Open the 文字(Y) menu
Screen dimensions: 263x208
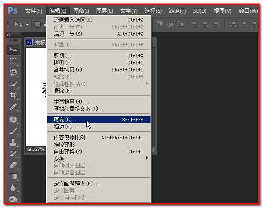(129, 11)
